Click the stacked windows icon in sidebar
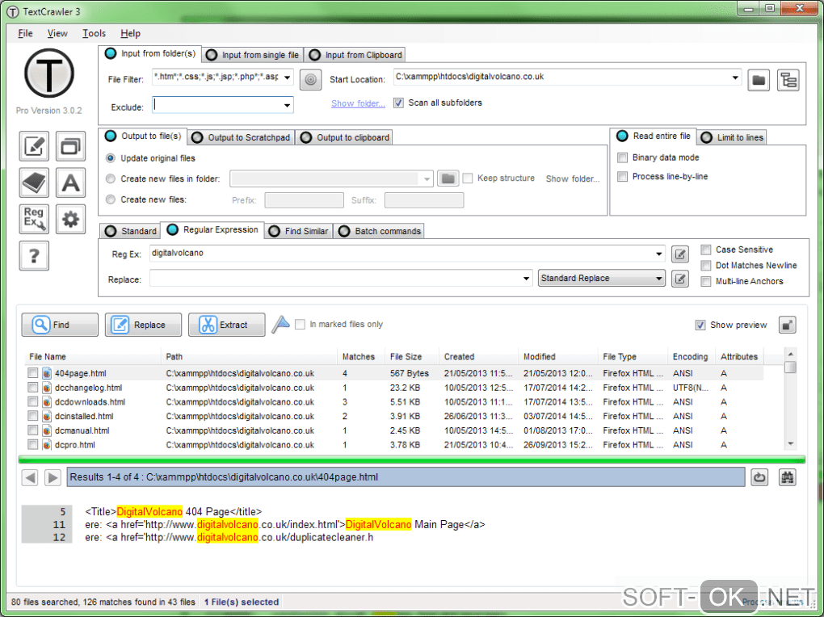Screen dimensions: 824x617 (70, 146)
